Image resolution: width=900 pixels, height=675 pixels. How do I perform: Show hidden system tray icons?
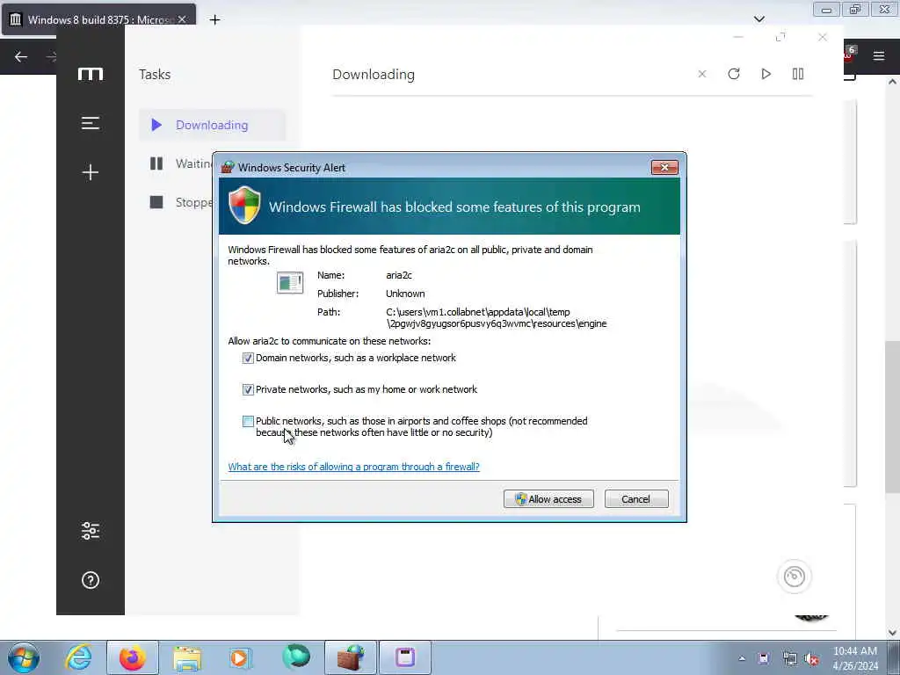click(742, 659)
